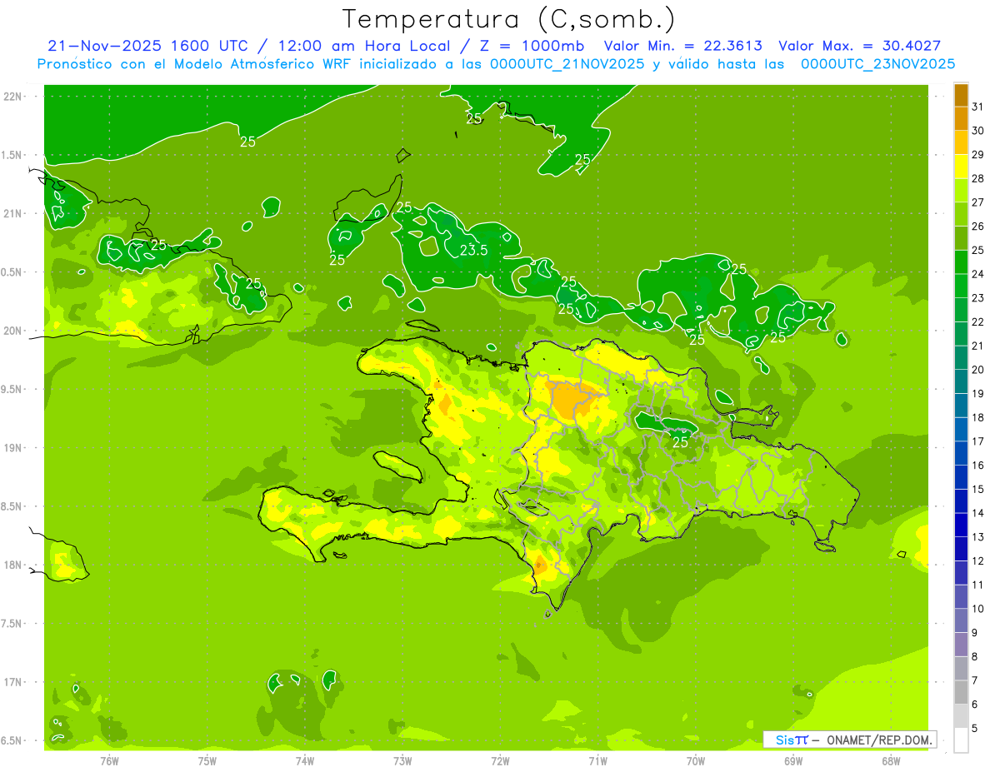Screen dimensions: 1000x772
Task: Click the '18N' latitude axis label
Action: click(x=12, y=565)
